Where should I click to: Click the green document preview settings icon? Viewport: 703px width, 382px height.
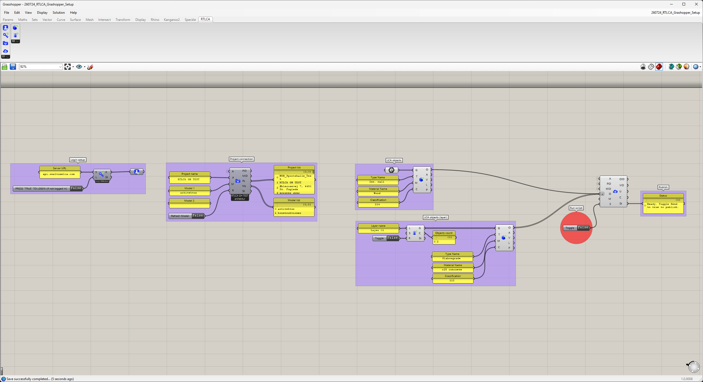click(679, 67)
